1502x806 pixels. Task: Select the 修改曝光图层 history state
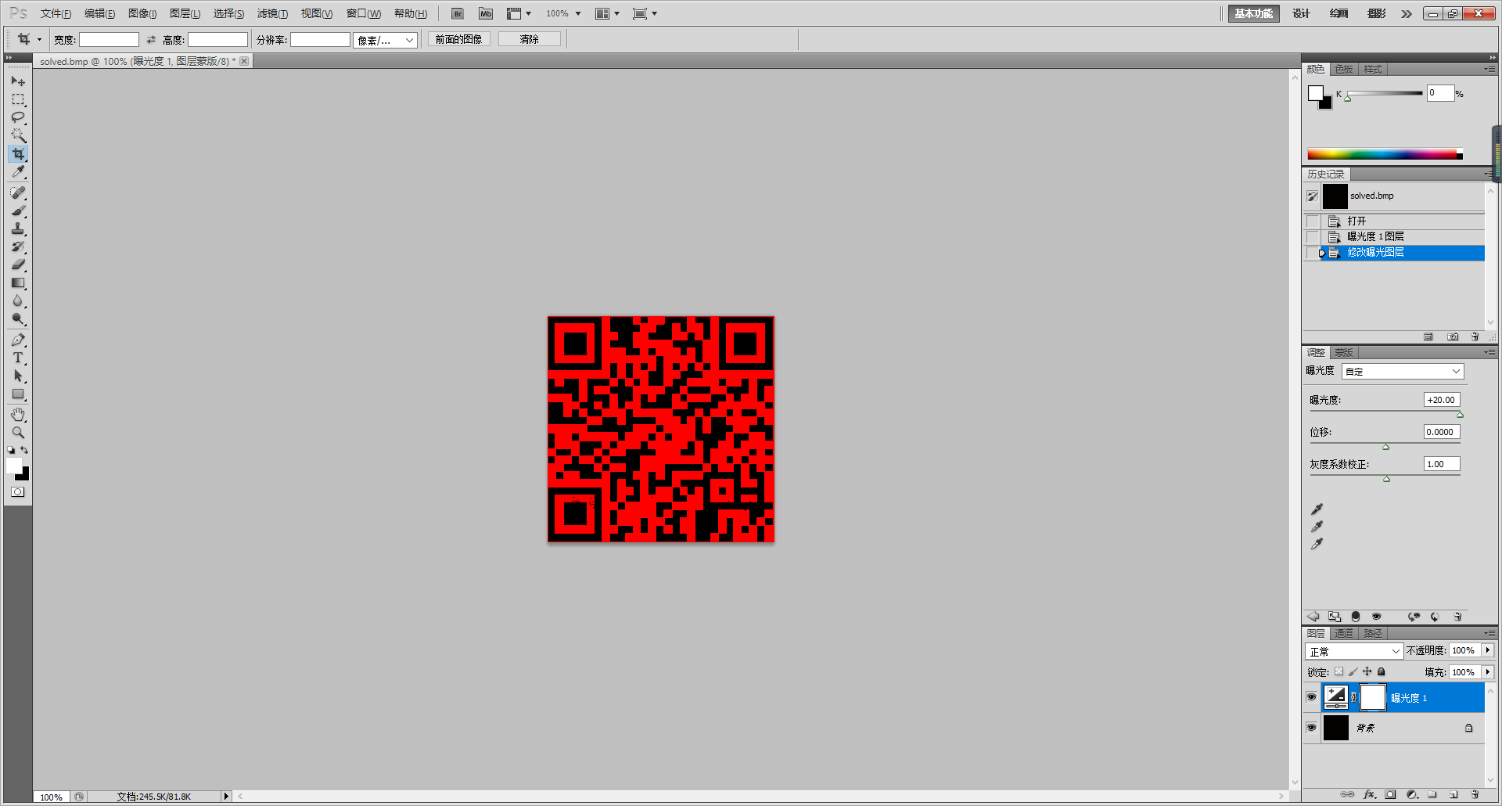tap(1402, 252)
